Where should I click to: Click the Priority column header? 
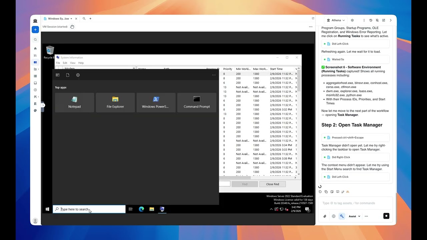[228, 69]
